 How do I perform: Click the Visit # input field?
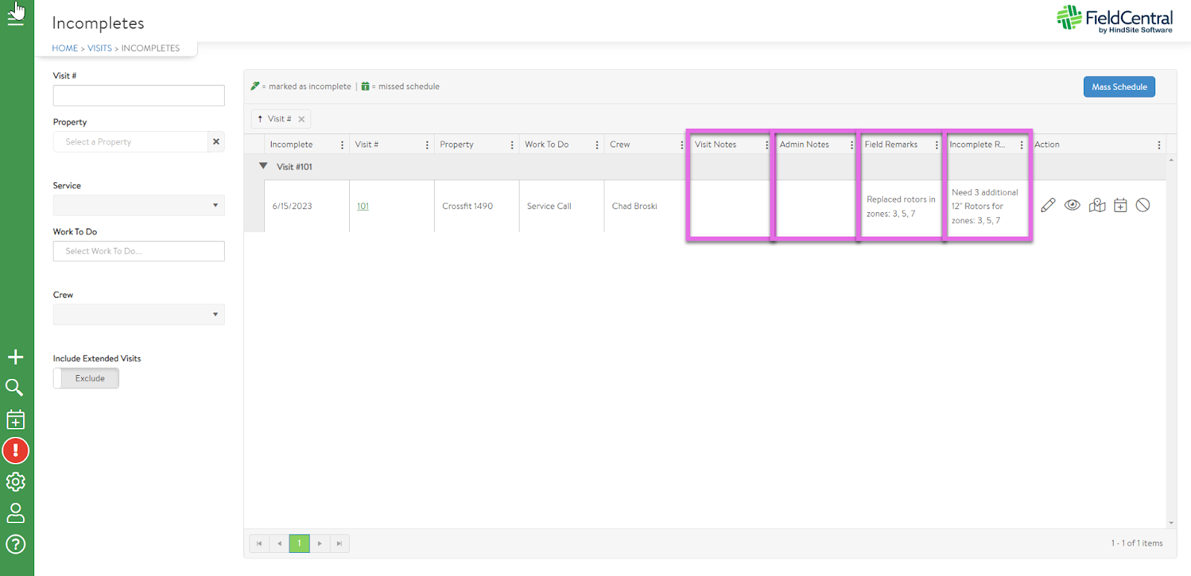(x=138, y=95)
